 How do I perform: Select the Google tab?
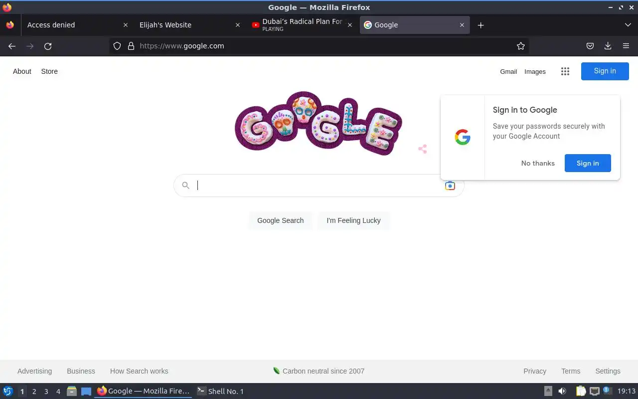[x=414, y=25]
